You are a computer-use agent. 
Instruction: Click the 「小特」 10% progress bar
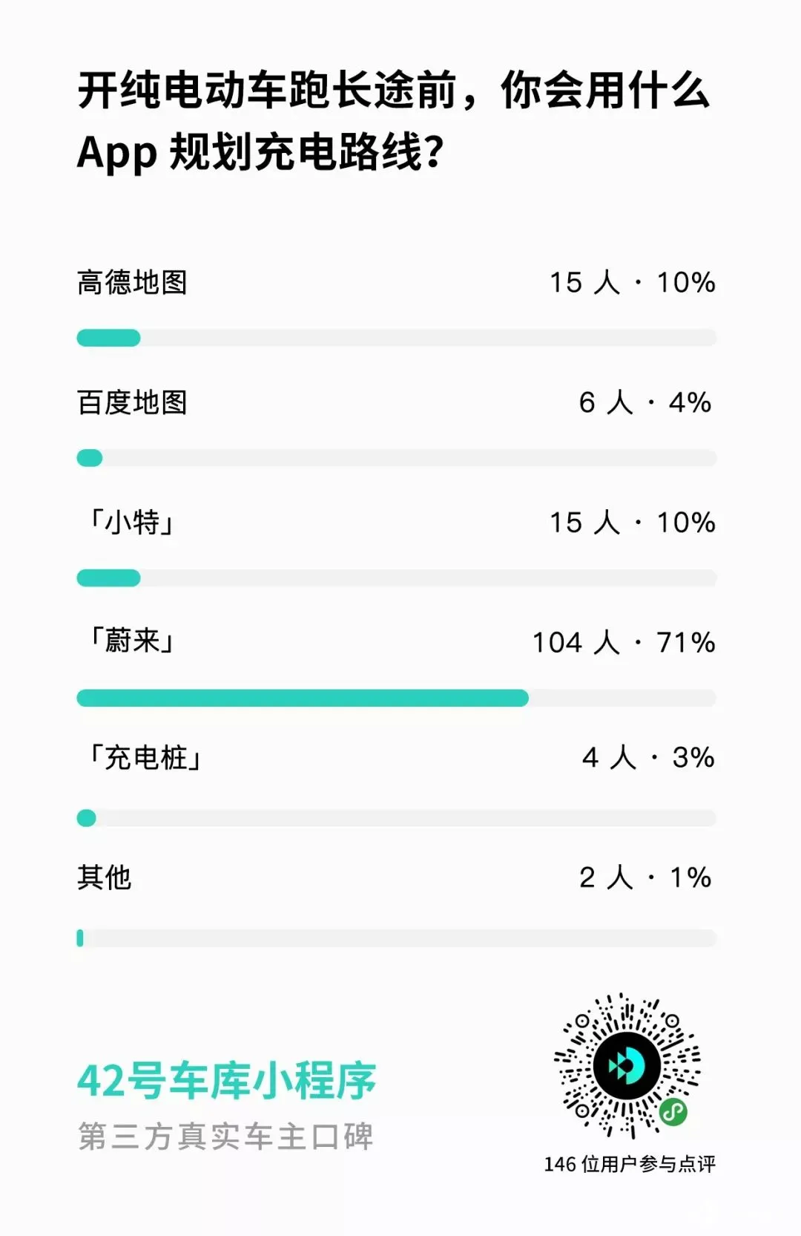point(397,578)
